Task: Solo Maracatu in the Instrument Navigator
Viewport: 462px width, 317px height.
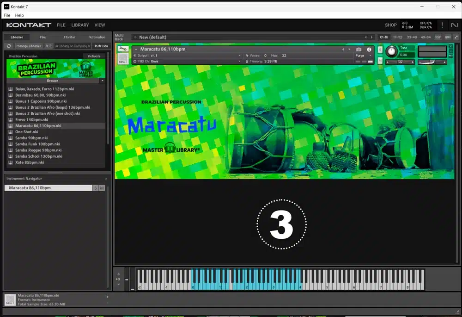Action: click(96, 188)
